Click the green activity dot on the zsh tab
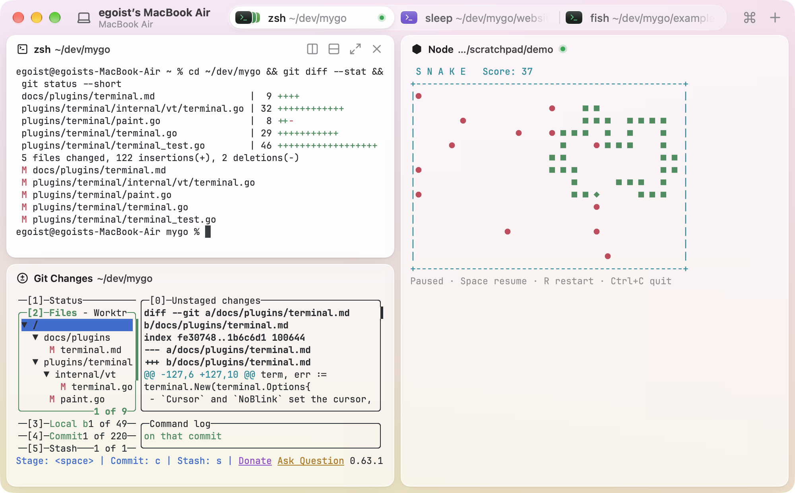This screenshot has width=795, height=493. point(382,17)
